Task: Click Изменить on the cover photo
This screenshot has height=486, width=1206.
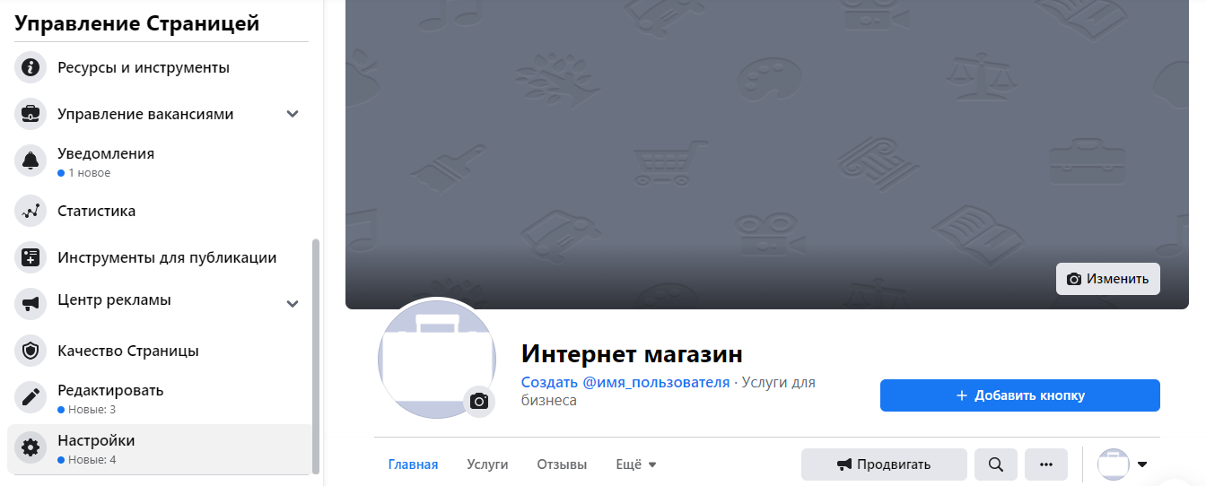Action: [x=1108, y=279]
